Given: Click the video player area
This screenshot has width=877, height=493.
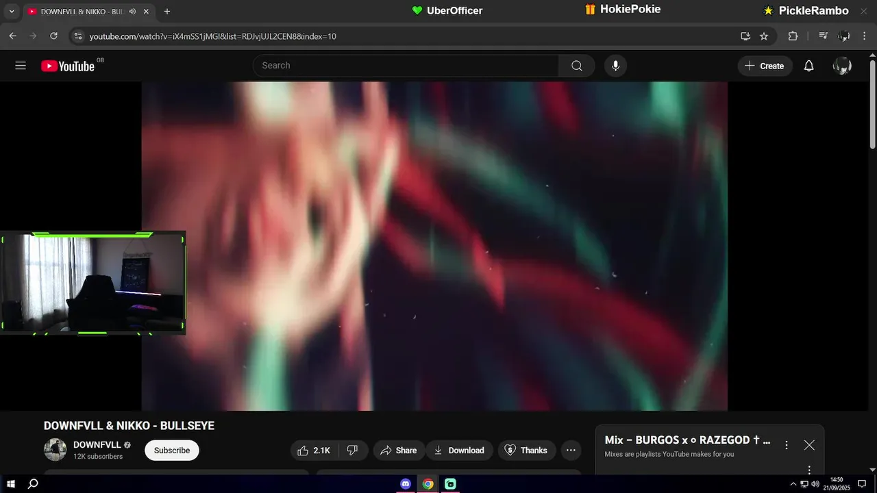Looking at the screenshot, I should click(x=434, y=246).
